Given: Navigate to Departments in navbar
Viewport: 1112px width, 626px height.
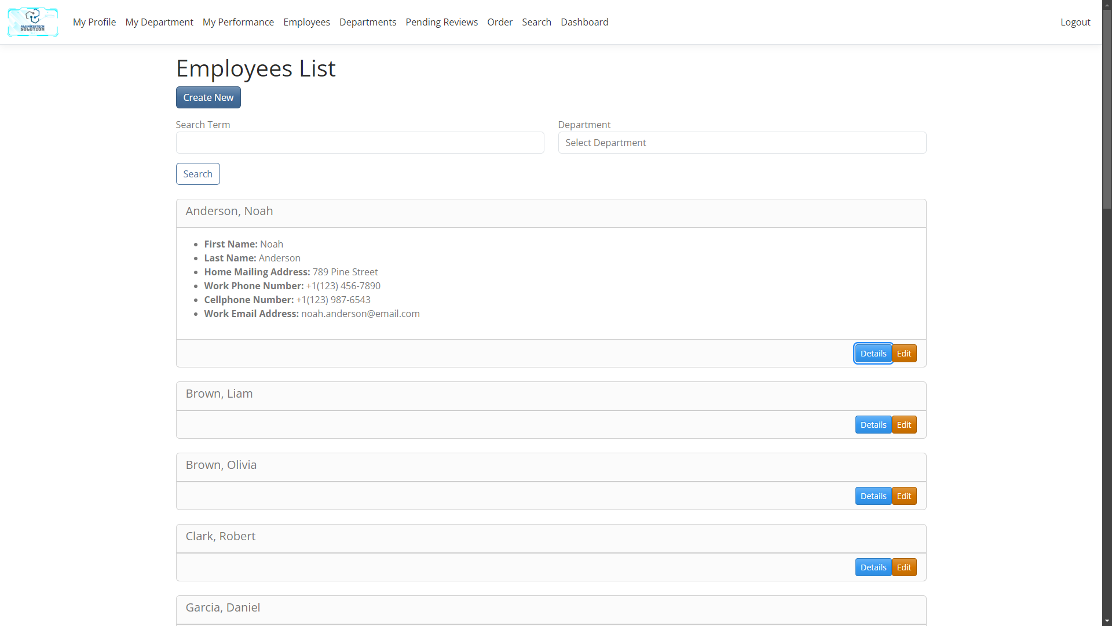Looking at the screenshot, I should point(367,22).
